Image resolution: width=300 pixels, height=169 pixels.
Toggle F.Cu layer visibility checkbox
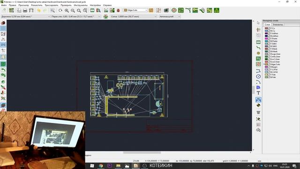(269, 28)
